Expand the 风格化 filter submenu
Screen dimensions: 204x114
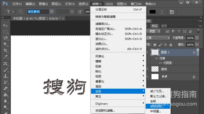tap(118, 56)
